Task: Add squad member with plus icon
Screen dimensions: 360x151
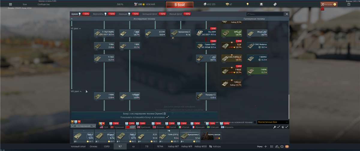Action: pyautogui.click(x=266, y=147)
